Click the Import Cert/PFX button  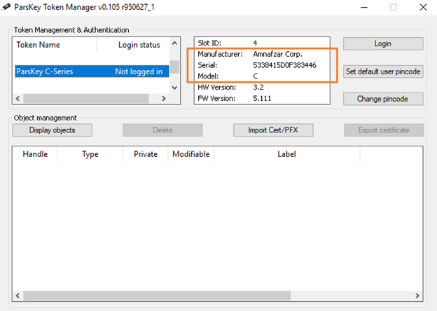pyautogui.click(x=273, y=130)
